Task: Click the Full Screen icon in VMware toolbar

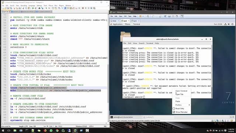Action: coord(173,16)
